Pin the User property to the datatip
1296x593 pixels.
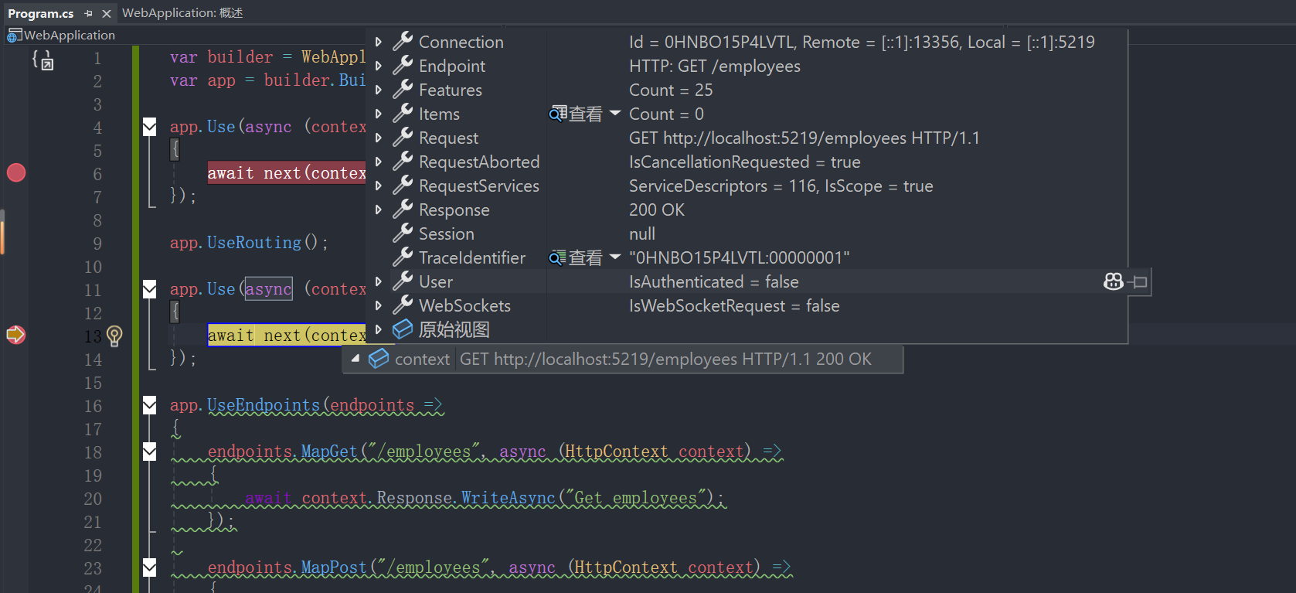[1138, 282]
